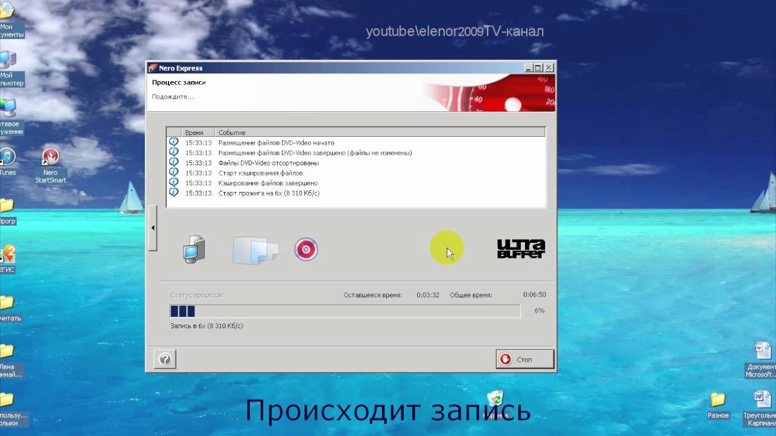Select the Событие column header

[x=380, y=132]
